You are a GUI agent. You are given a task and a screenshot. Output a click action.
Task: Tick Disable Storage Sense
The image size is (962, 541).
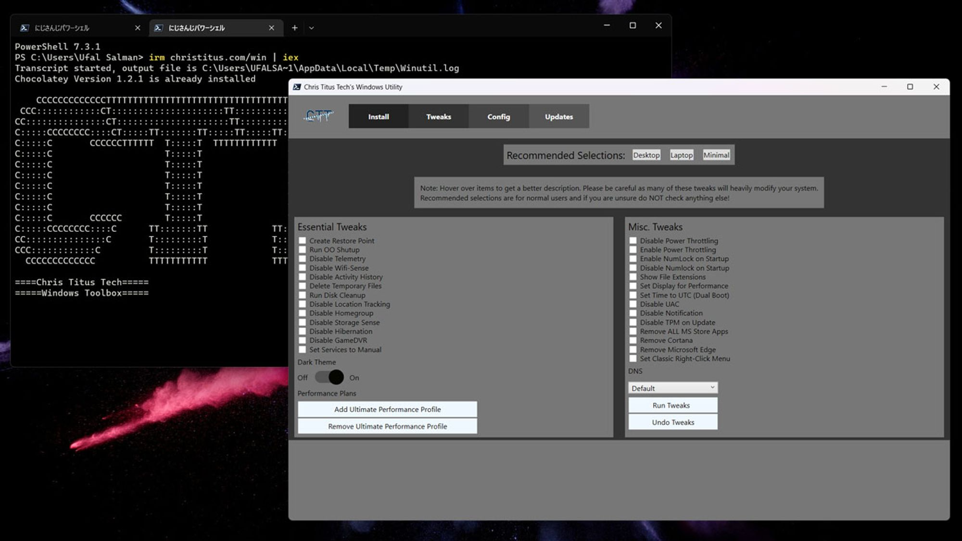click(x=302, y=322)
